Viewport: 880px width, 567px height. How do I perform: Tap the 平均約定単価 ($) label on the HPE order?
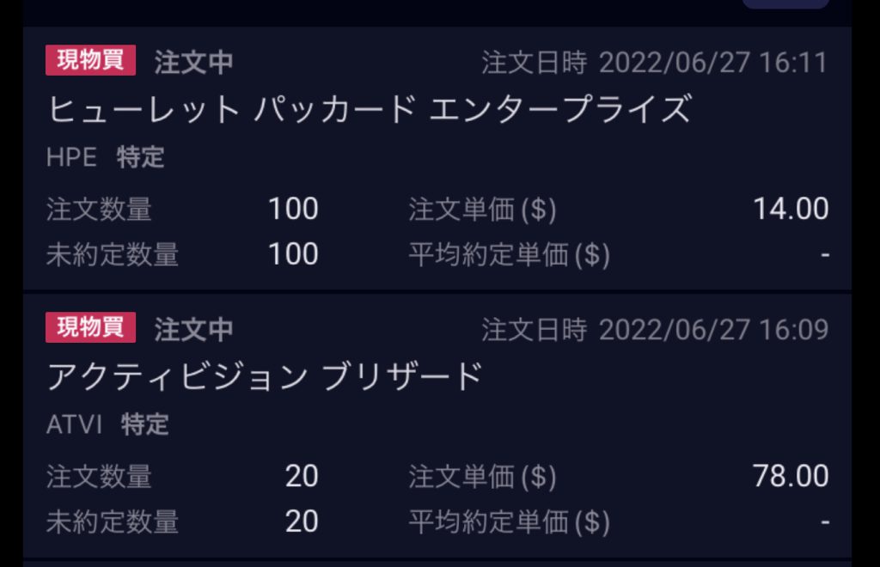pyautogui.click(x=509, y=255)
